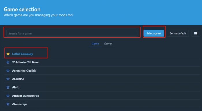This screenshot has width=202, height=111.
Task: Select Across the Obelisk row
Action: point(102,71)
